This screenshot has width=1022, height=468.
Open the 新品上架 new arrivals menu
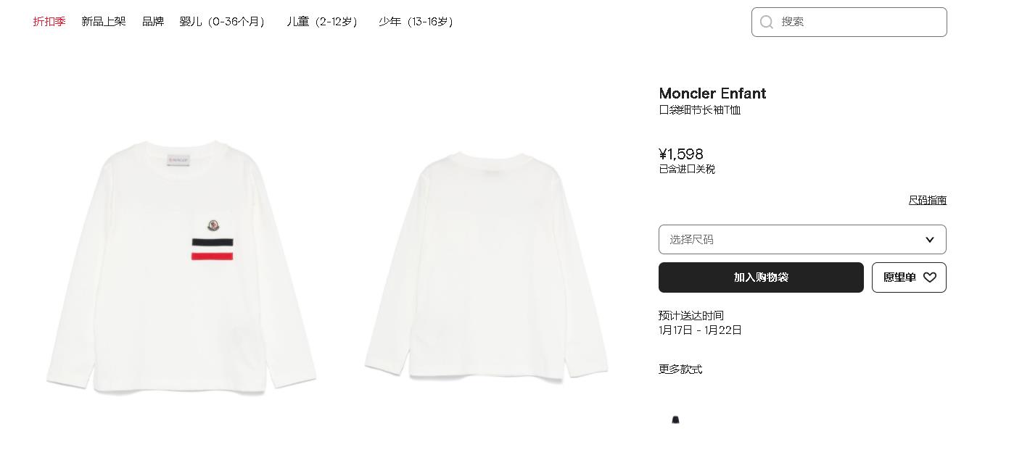(104, 22)
